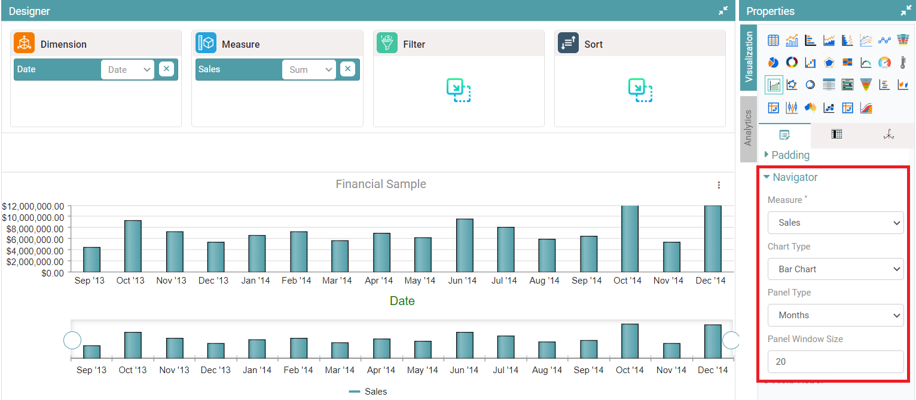Switch to the Analytics side tab

[748, 128]
